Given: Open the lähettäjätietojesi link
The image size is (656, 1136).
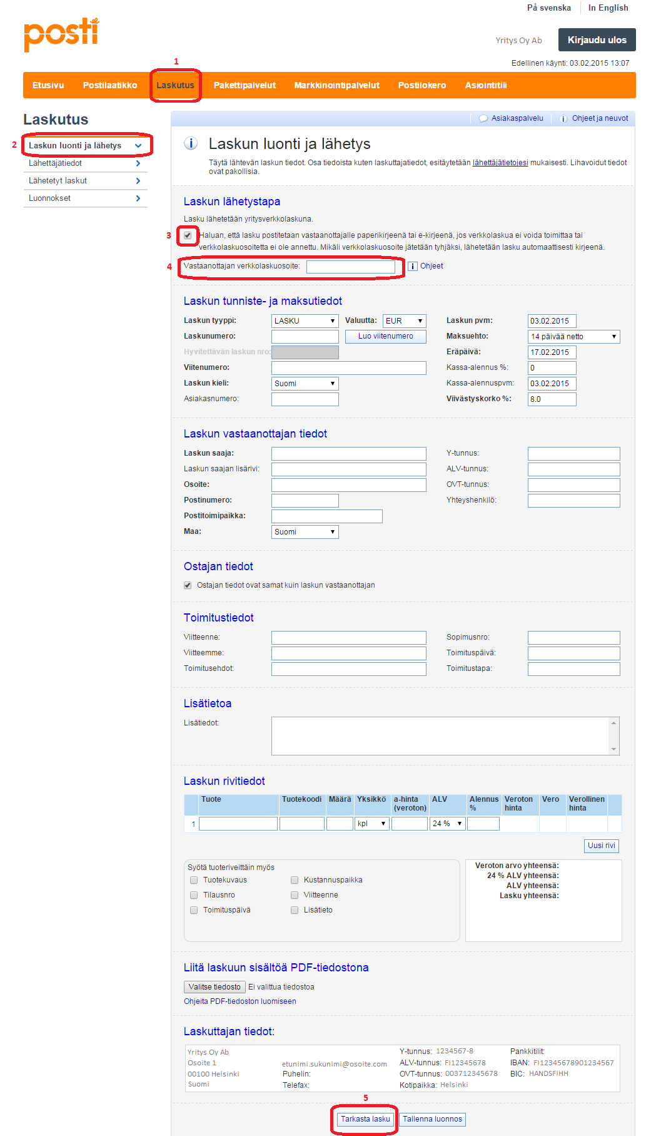Looking at the screenshot, I should pyautogui.click(x=500, y=163).
